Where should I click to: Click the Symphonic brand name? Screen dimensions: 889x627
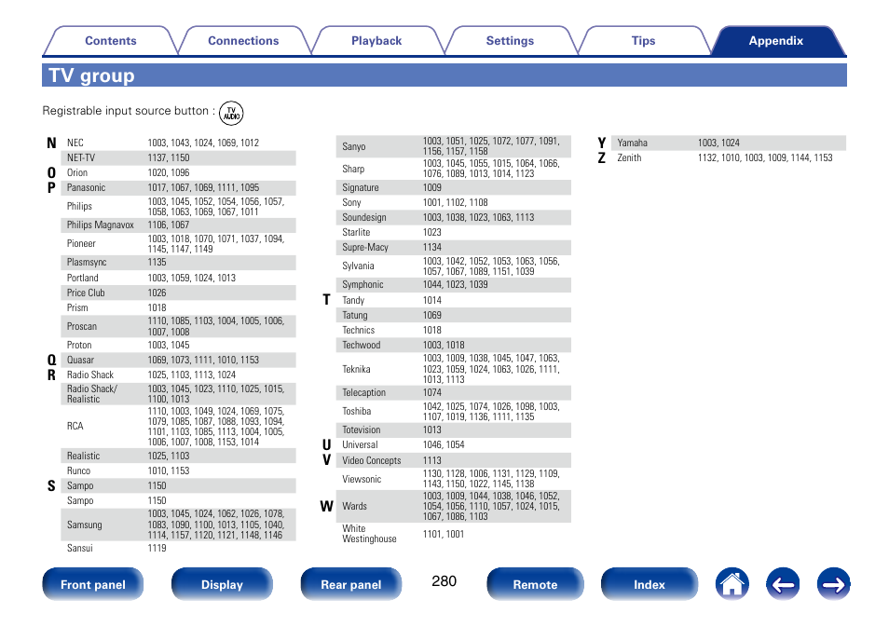(362, 284)
